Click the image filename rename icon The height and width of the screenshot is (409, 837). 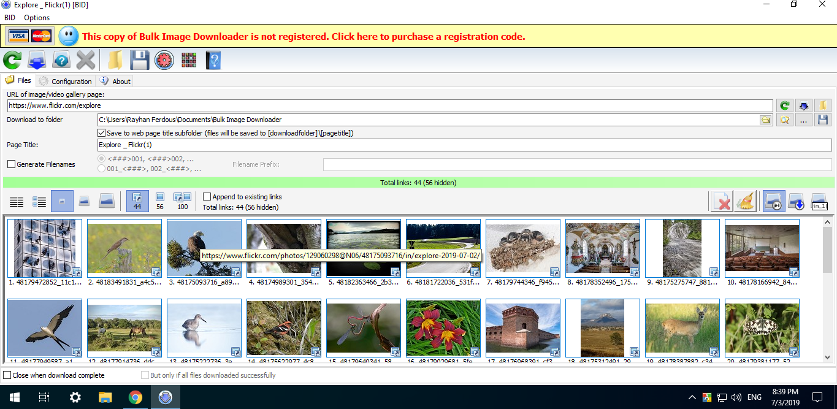point(820,201)
